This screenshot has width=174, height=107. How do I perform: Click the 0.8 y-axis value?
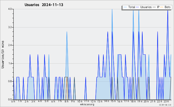[10, 82]
